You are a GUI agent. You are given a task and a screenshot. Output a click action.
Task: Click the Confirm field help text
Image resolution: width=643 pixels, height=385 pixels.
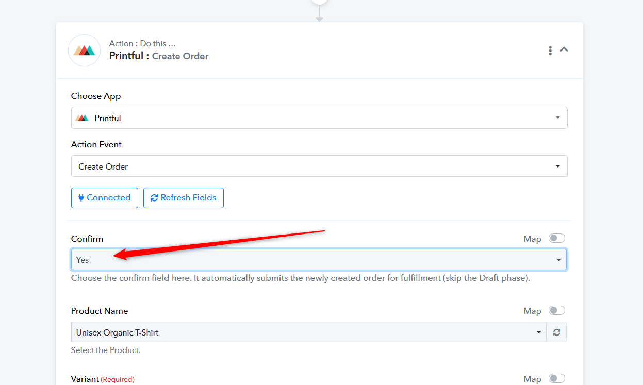[x=301, y=278]
